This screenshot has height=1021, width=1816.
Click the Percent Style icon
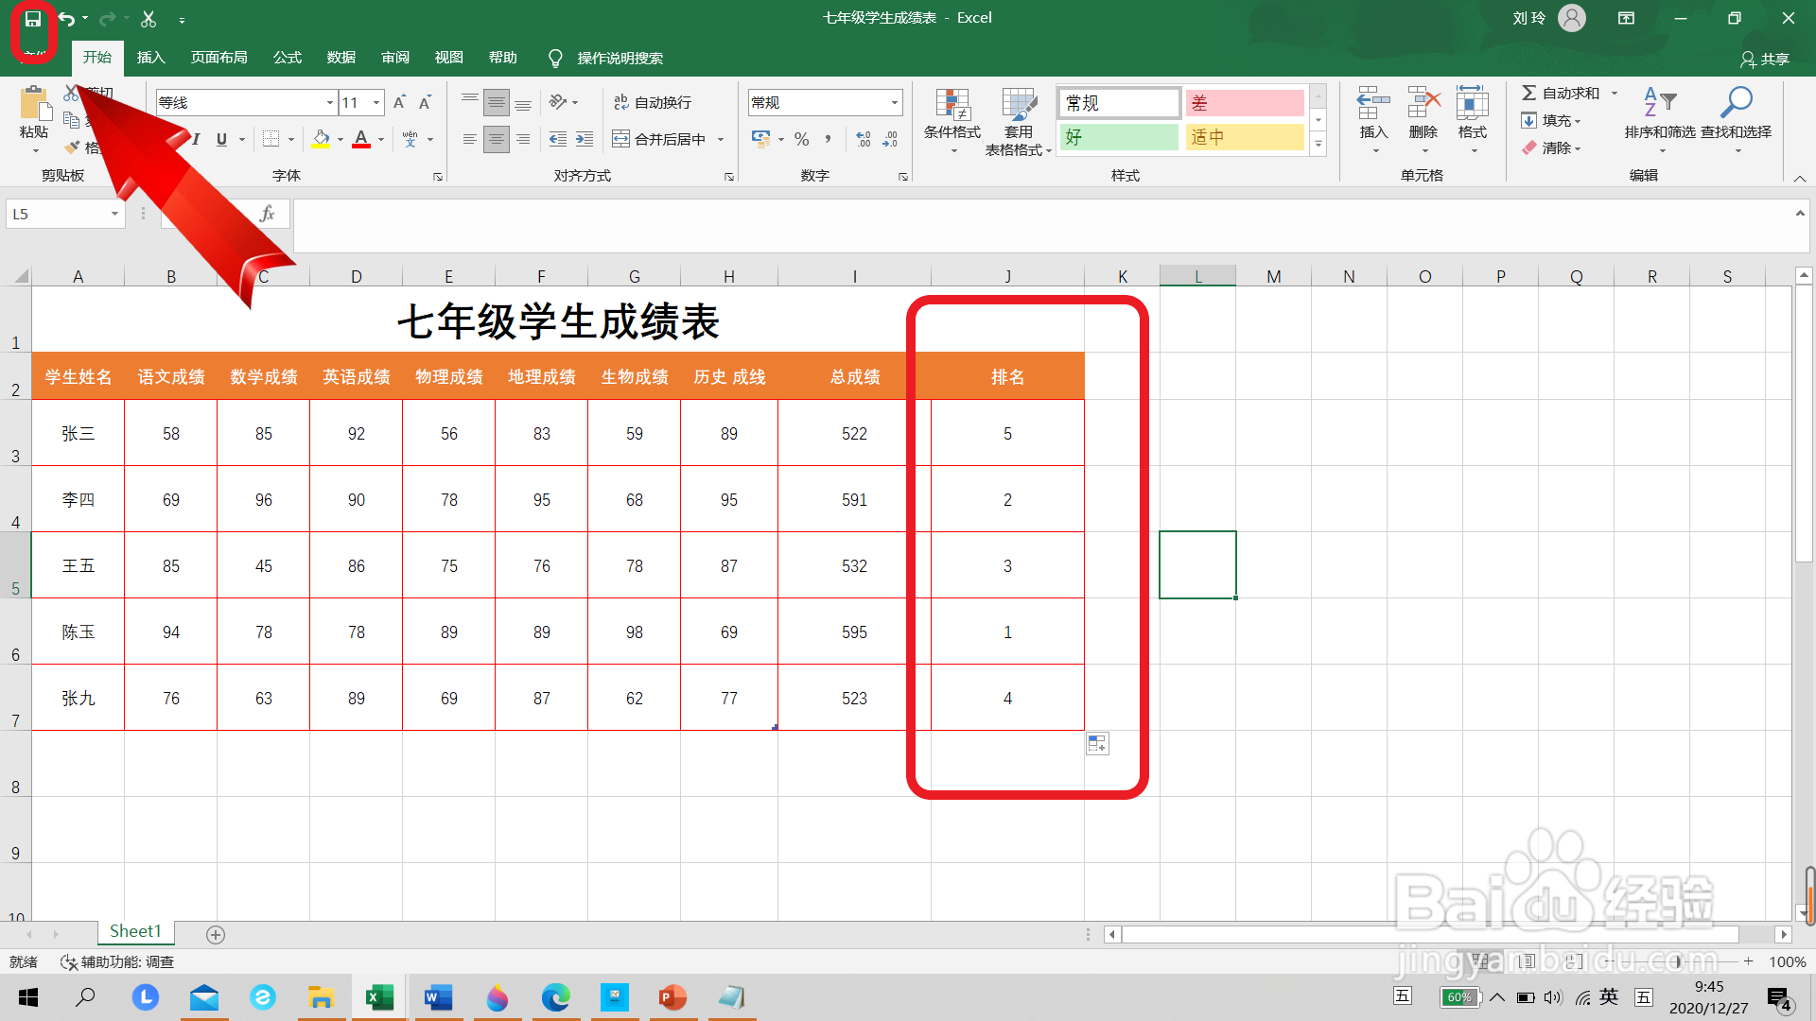(x=802, y=139)
